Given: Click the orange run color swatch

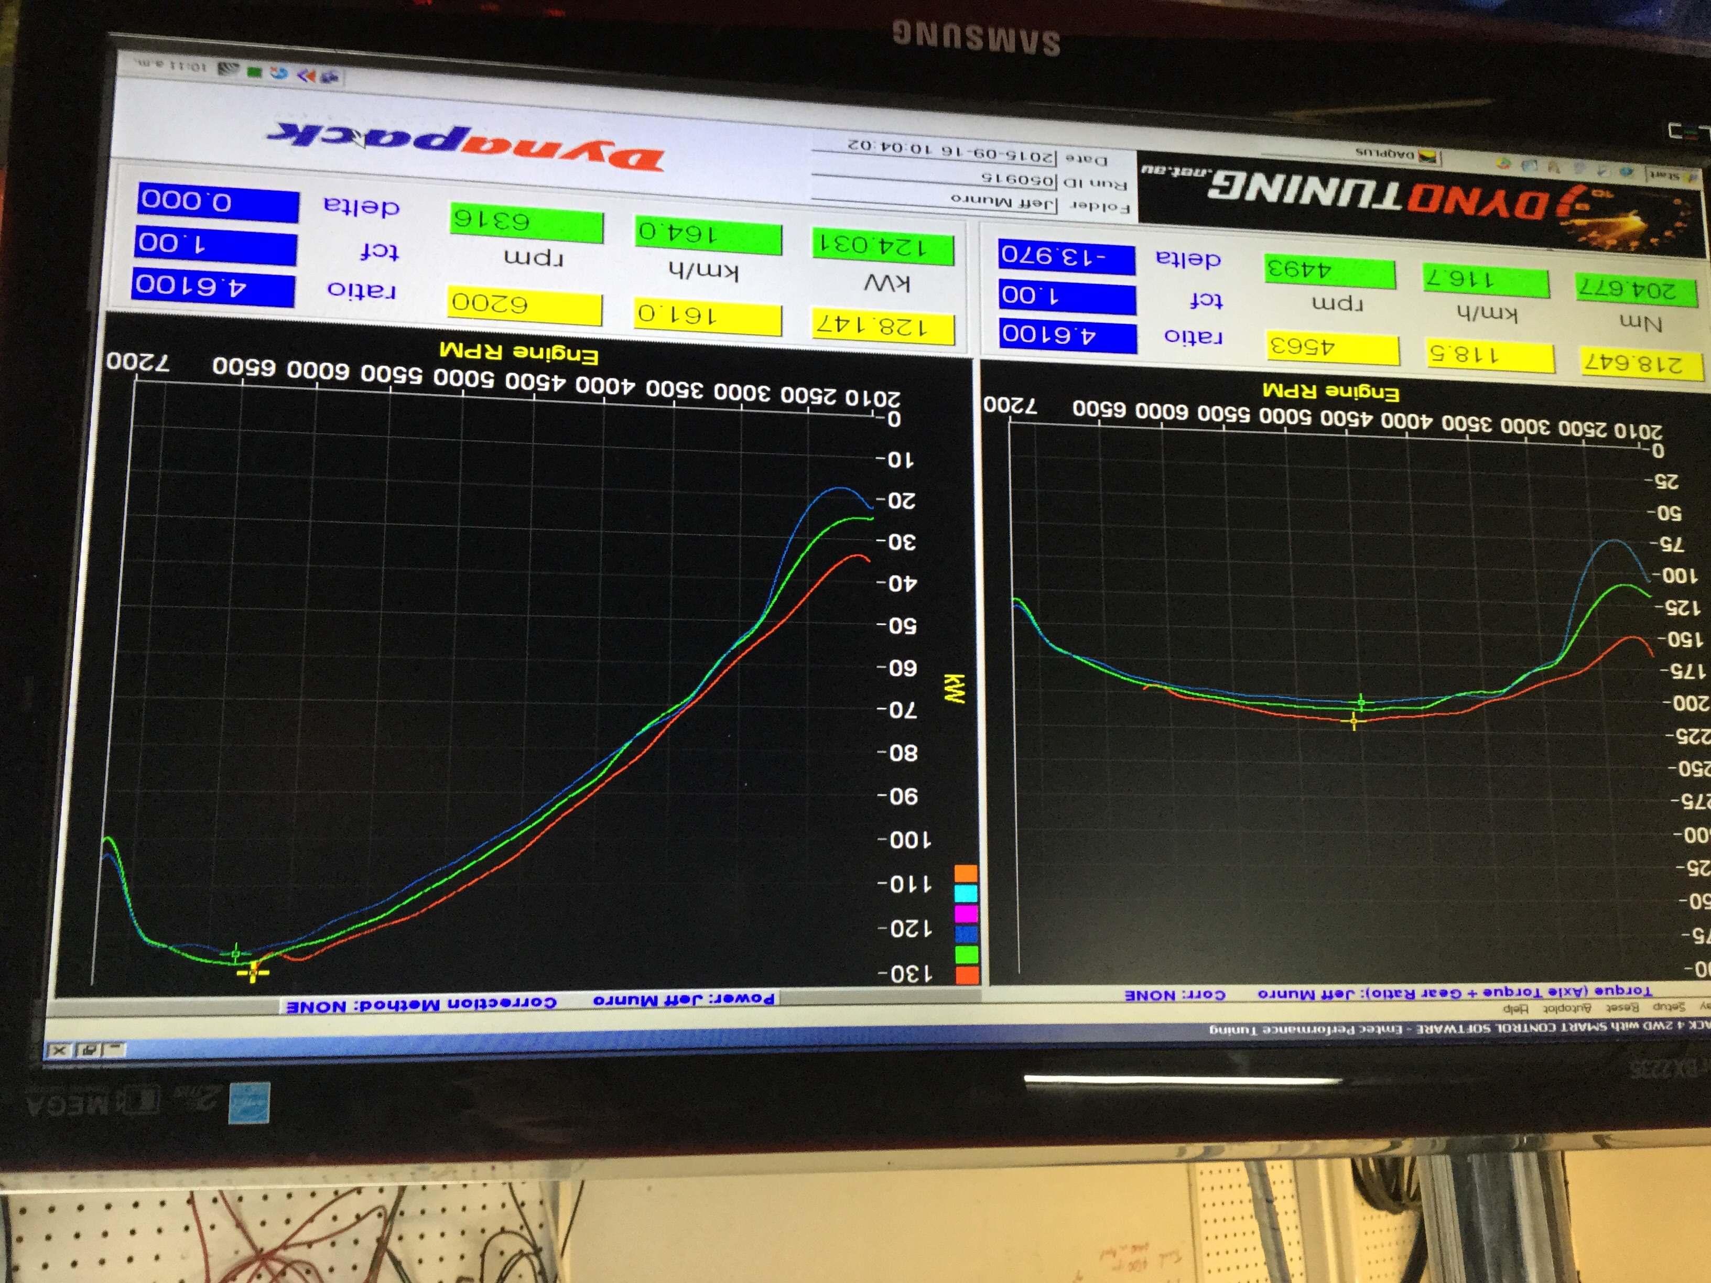Looking at the screenshot, I should [x=966, y=873].
